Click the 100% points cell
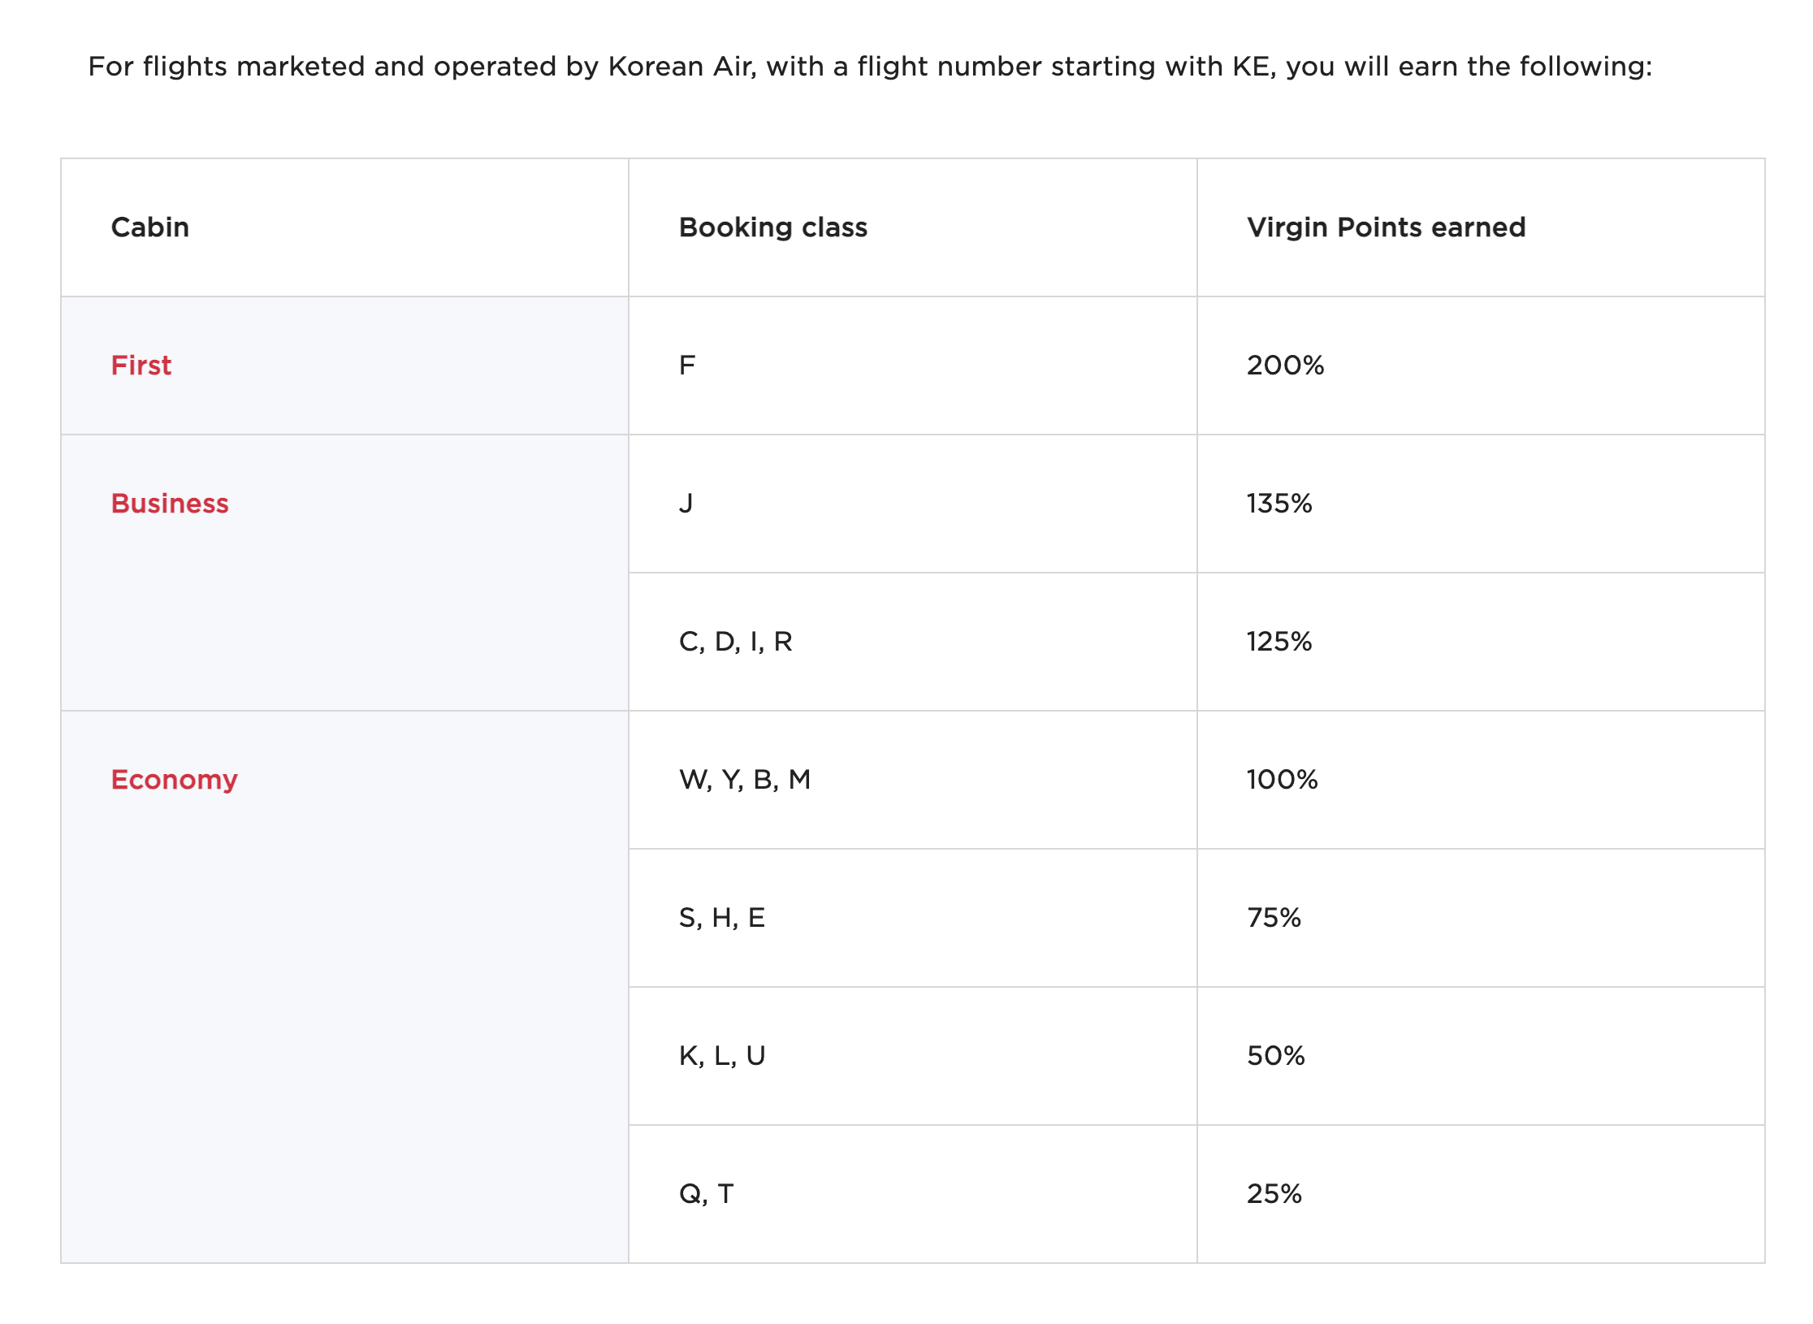 click(1282, 780)
